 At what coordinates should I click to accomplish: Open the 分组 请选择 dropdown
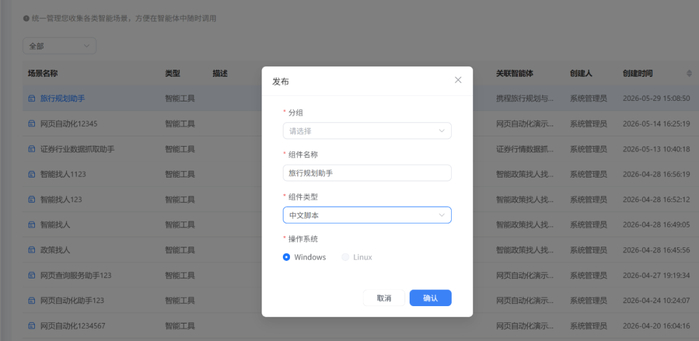pos(367,130)
